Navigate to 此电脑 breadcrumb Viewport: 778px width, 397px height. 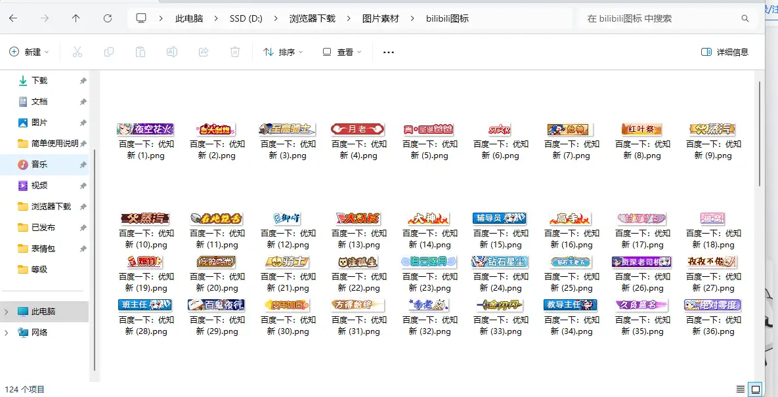pos(189,19)
